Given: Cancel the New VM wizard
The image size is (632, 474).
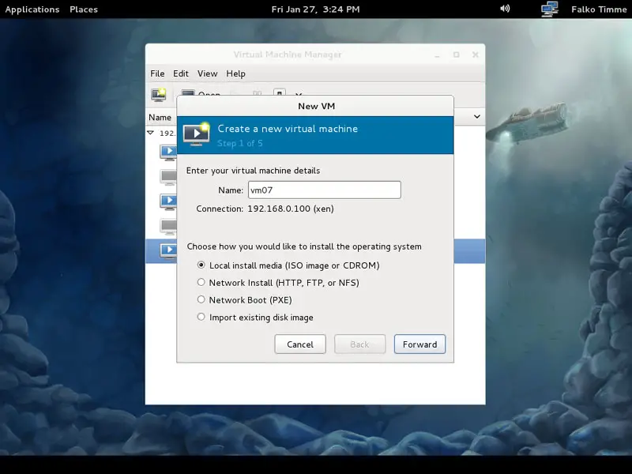Looking at the screenshot, I should pos(300,344).
